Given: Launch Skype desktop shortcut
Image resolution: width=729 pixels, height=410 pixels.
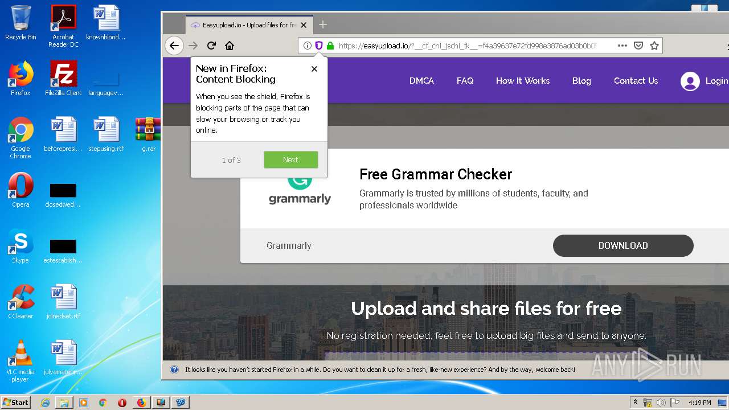Looking at the screenshot, I should pos(21,246).
